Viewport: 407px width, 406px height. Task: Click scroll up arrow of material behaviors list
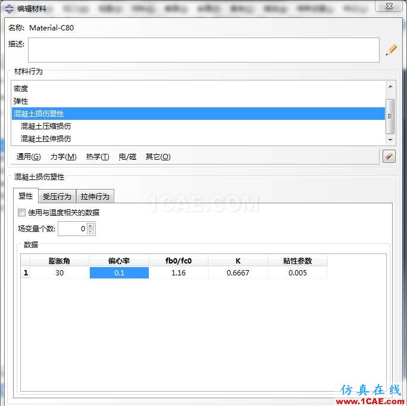tap(390, 86)
